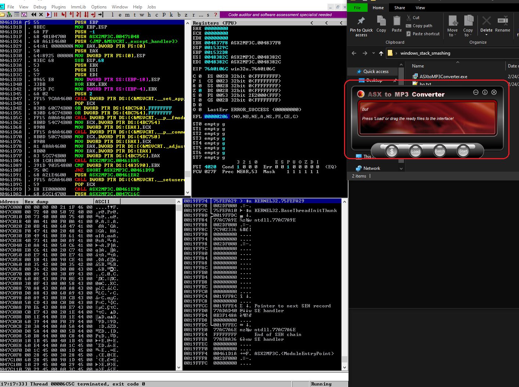This screenshot has width=519, height=387.
Task: Open the CPU window via 'c' button
Action: (157, 15)
